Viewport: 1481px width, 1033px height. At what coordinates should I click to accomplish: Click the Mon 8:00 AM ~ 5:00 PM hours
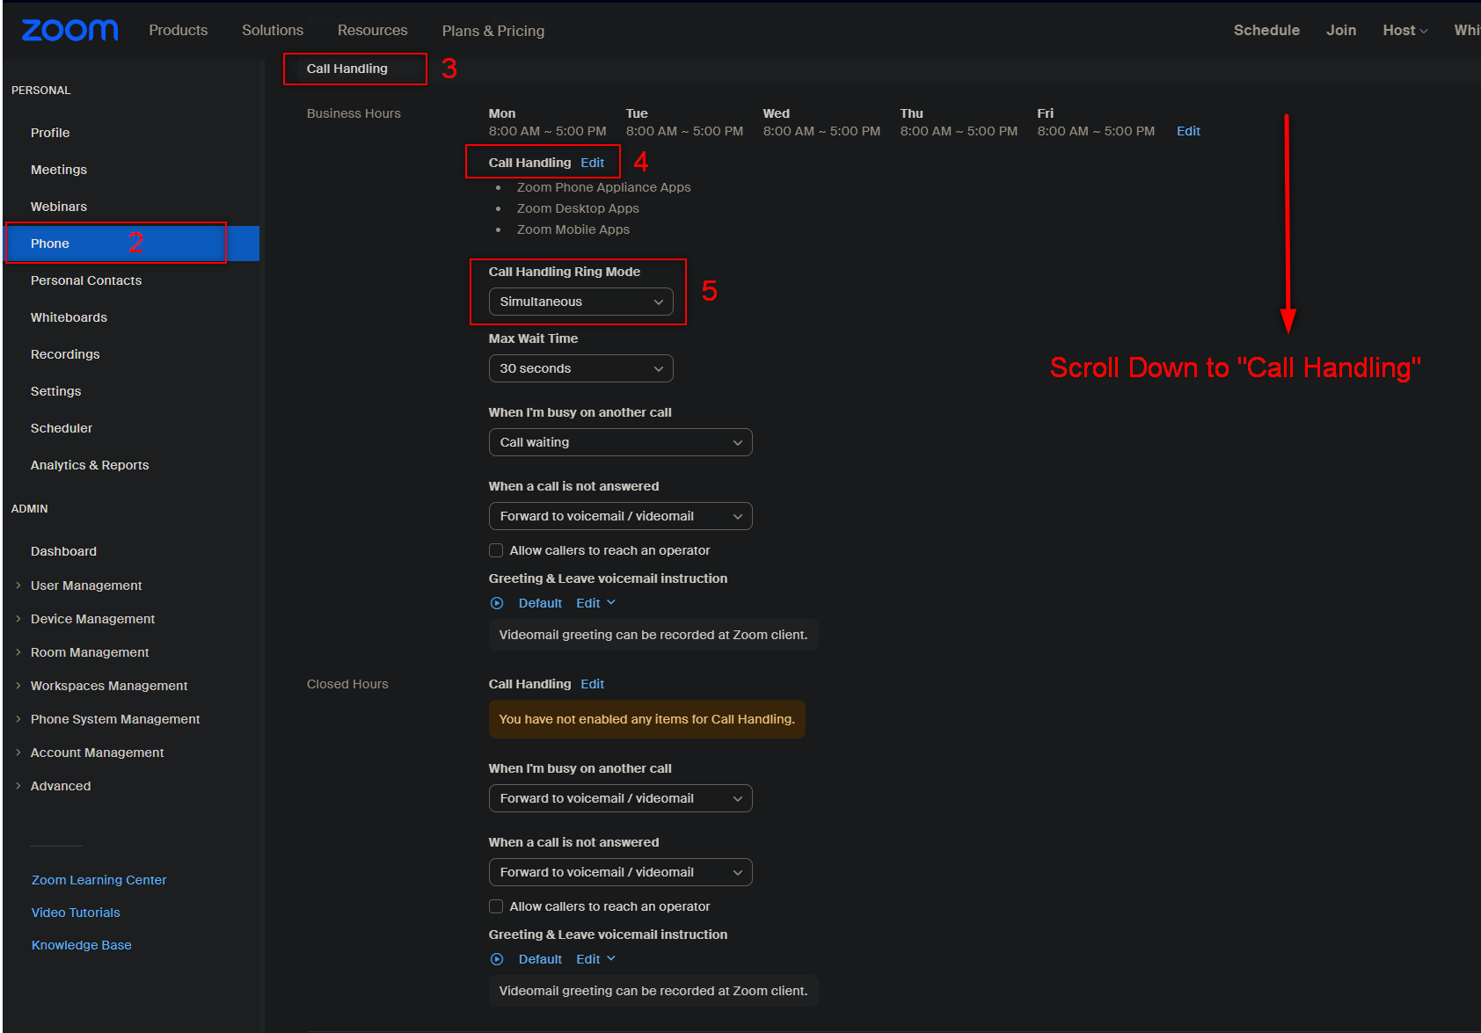[x=547, y=131]
